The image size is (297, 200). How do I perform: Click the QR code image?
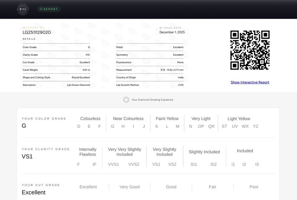click(250, 50)
